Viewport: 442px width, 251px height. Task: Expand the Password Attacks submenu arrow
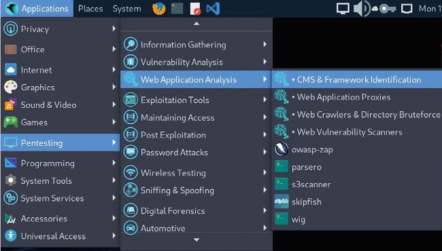265,152
